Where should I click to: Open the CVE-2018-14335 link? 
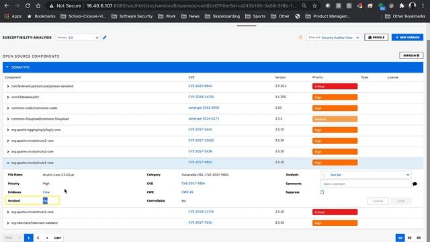201,97
